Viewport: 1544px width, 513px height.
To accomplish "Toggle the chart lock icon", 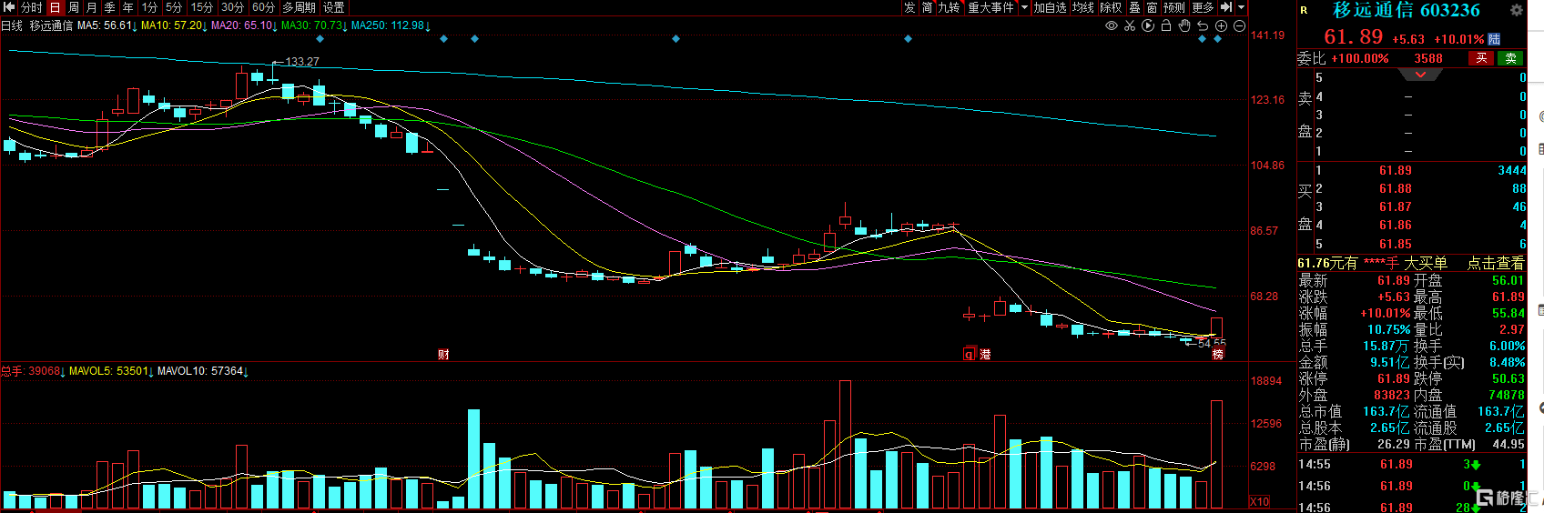I will point(1166,25).
